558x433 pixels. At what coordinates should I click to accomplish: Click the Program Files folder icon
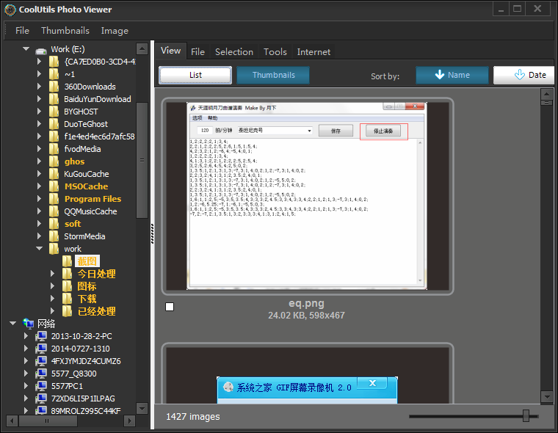(x=54, y=199)
